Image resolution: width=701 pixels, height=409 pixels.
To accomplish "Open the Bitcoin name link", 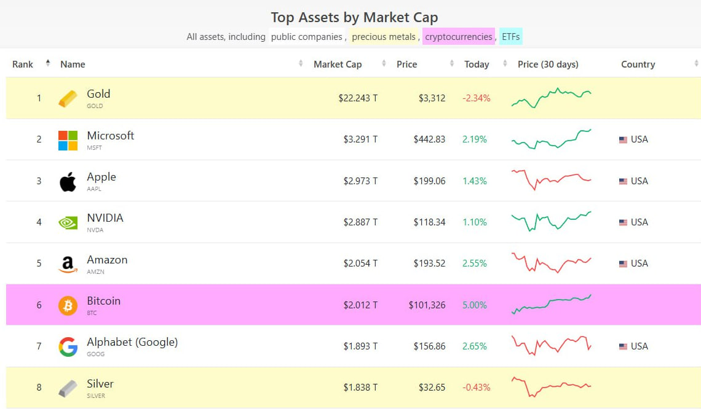I will click(x=104, y=301).
